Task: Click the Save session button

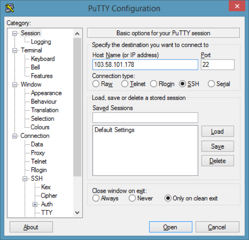Action: coord(218,146)
